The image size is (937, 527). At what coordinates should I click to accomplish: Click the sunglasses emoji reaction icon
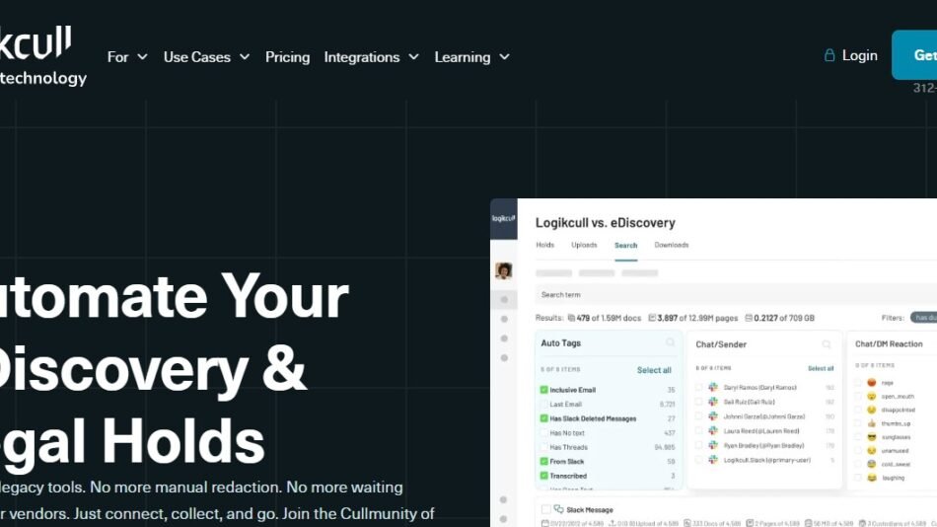click(872, 436)
